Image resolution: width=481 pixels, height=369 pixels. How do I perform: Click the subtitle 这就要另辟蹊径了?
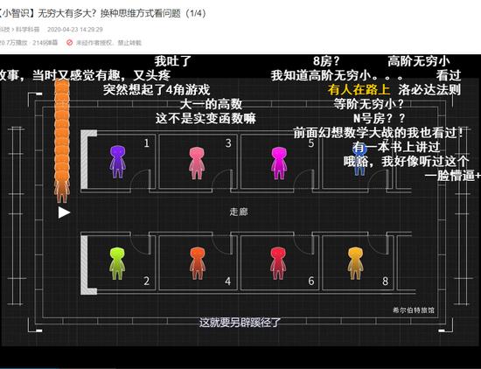(x=240, y=323)
